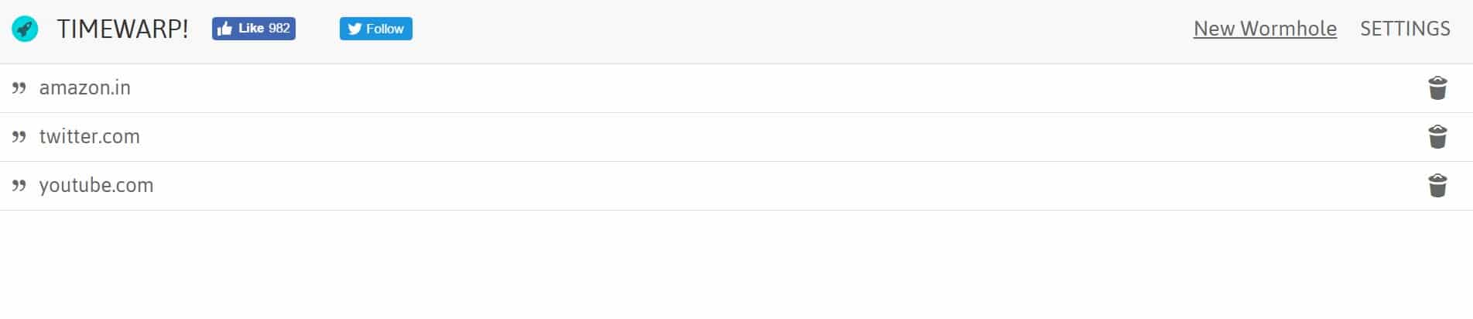The width and height of the screenshot is (1473, 319).
Task: Click the TIMEWARP! title text
Action: [122, 29]
